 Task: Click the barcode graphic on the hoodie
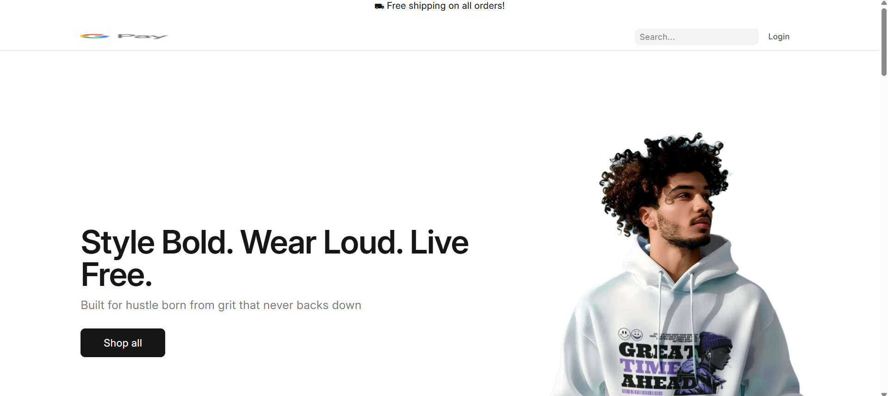coord(642,392)
